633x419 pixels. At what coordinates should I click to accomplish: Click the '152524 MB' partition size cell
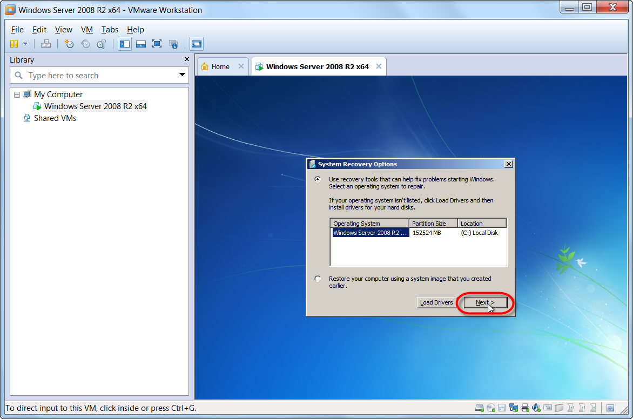click(427, 233)
